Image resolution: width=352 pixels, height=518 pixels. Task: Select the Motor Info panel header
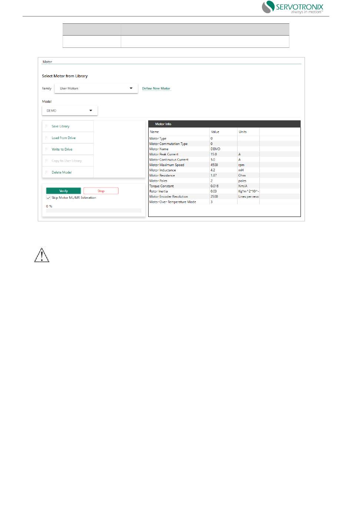tap(224, 124)
